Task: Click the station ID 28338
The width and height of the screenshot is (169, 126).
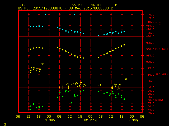Action: [25, 5]
